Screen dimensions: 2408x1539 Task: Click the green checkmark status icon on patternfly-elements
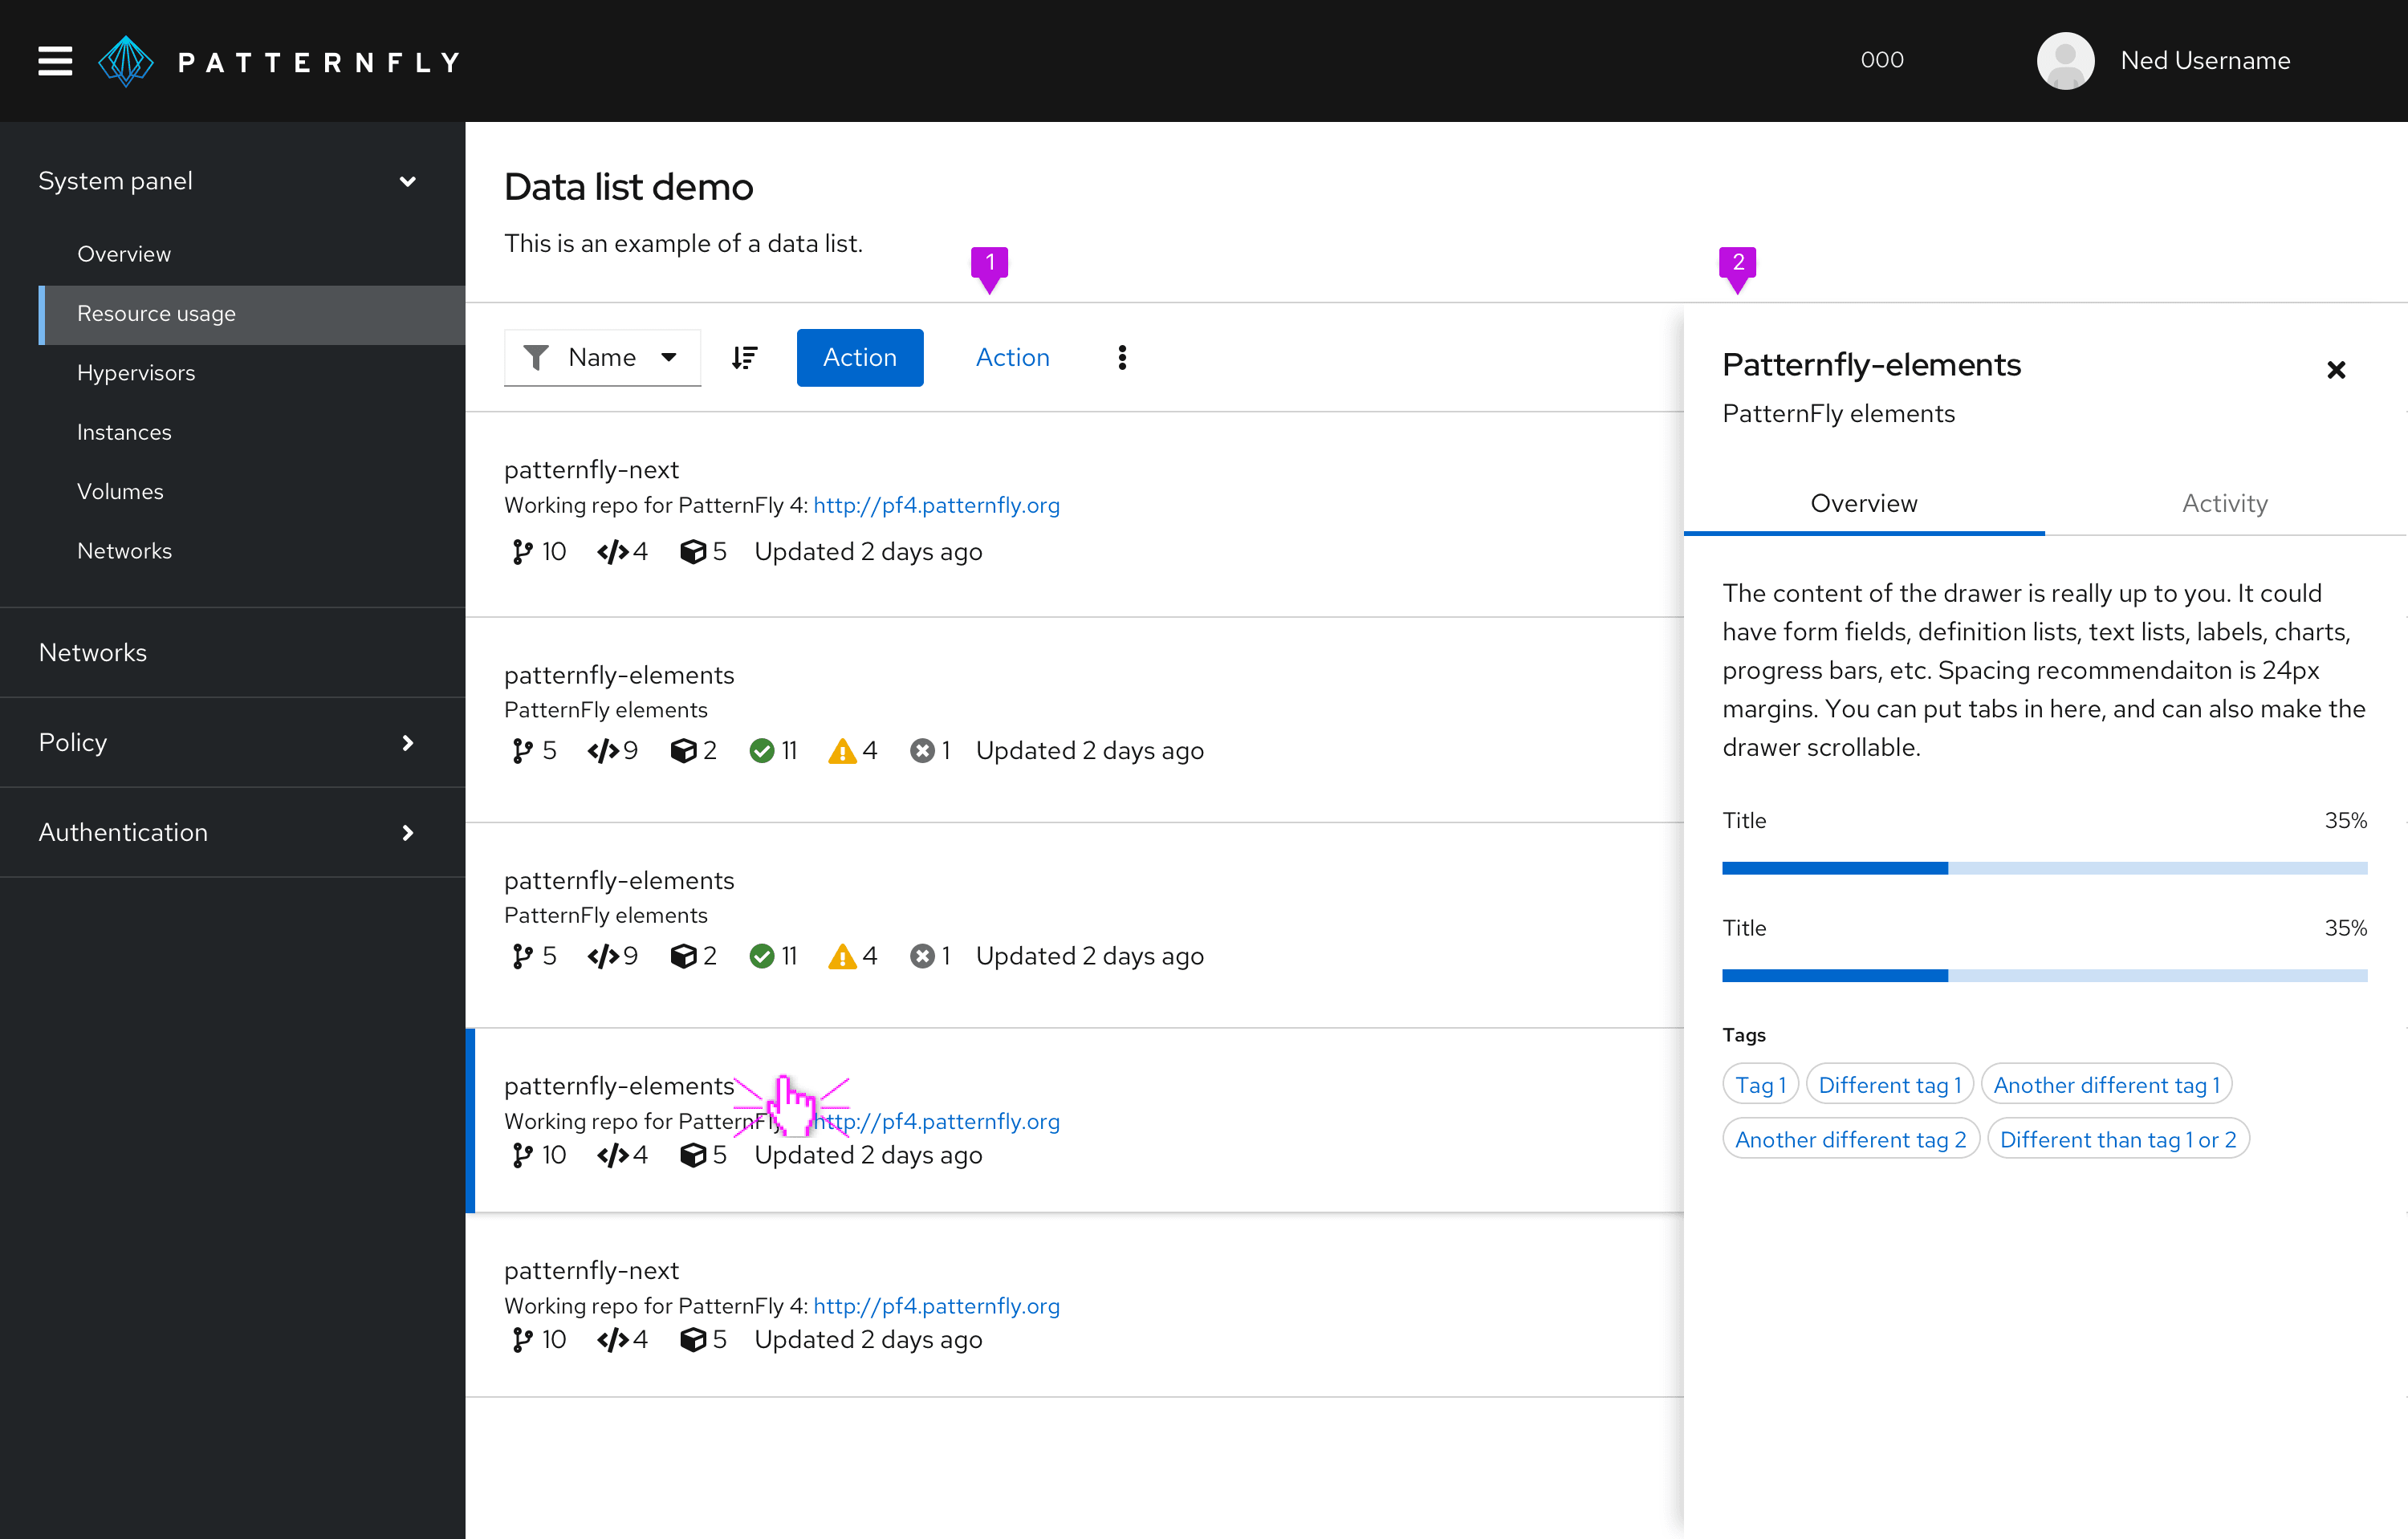tap(763, 751)
